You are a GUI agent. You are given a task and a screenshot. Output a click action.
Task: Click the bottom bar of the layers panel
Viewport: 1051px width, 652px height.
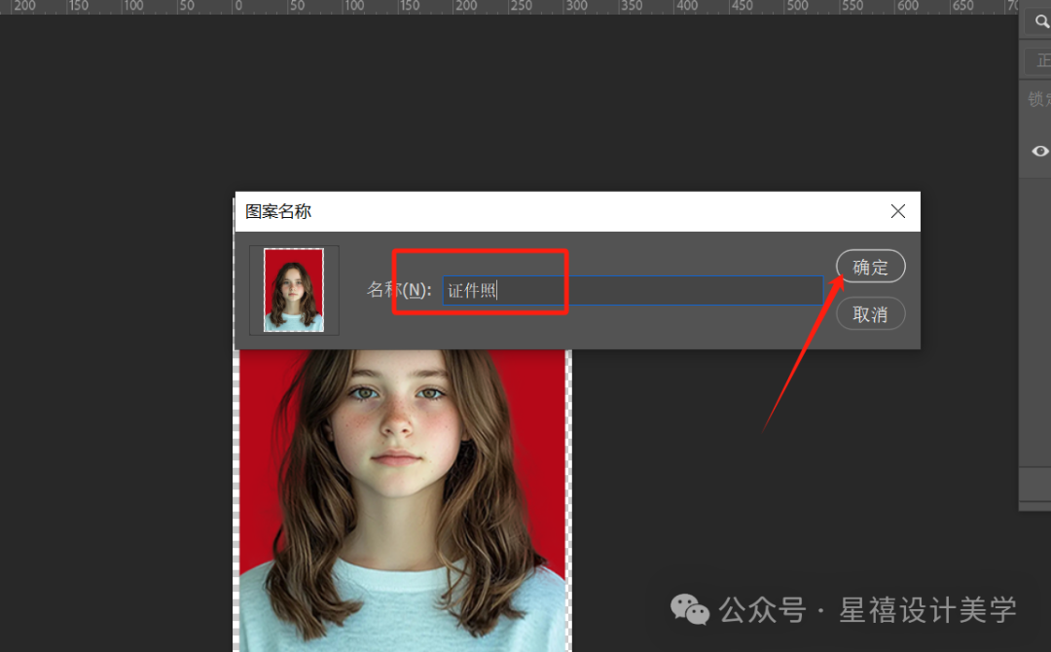tap(1034, 484)
